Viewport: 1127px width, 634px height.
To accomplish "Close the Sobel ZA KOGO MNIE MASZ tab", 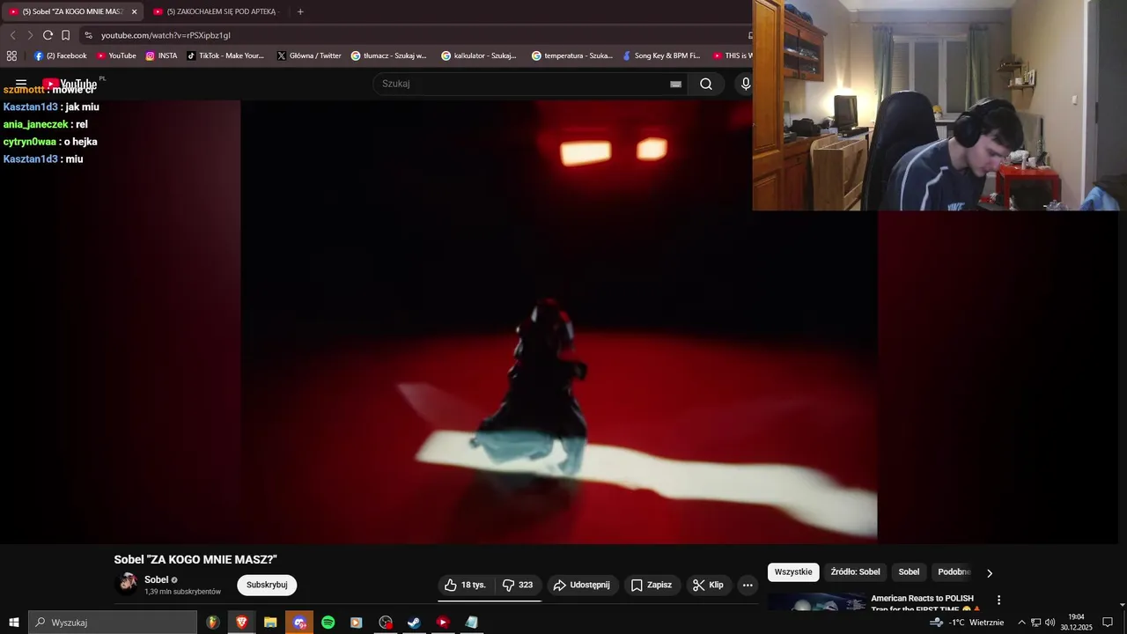I will (x=134, y=11).
